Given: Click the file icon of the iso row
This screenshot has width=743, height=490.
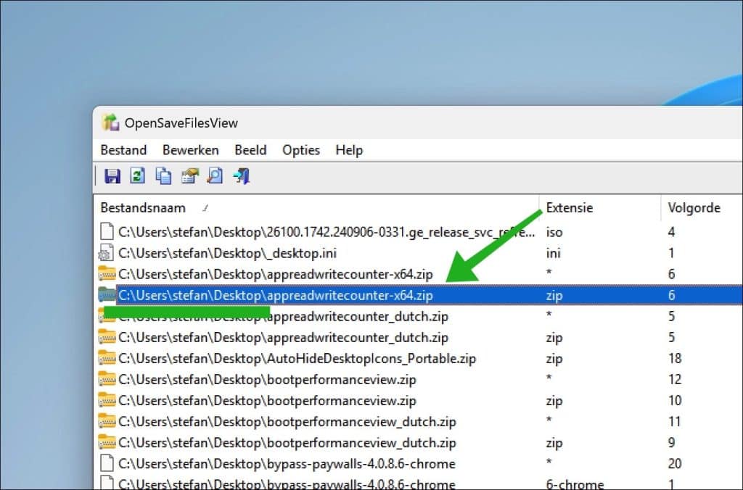Looking at the screenshot, I should click(107, 231).
